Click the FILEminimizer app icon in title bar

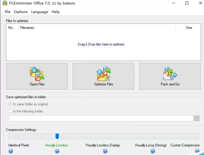pos(5,3)
